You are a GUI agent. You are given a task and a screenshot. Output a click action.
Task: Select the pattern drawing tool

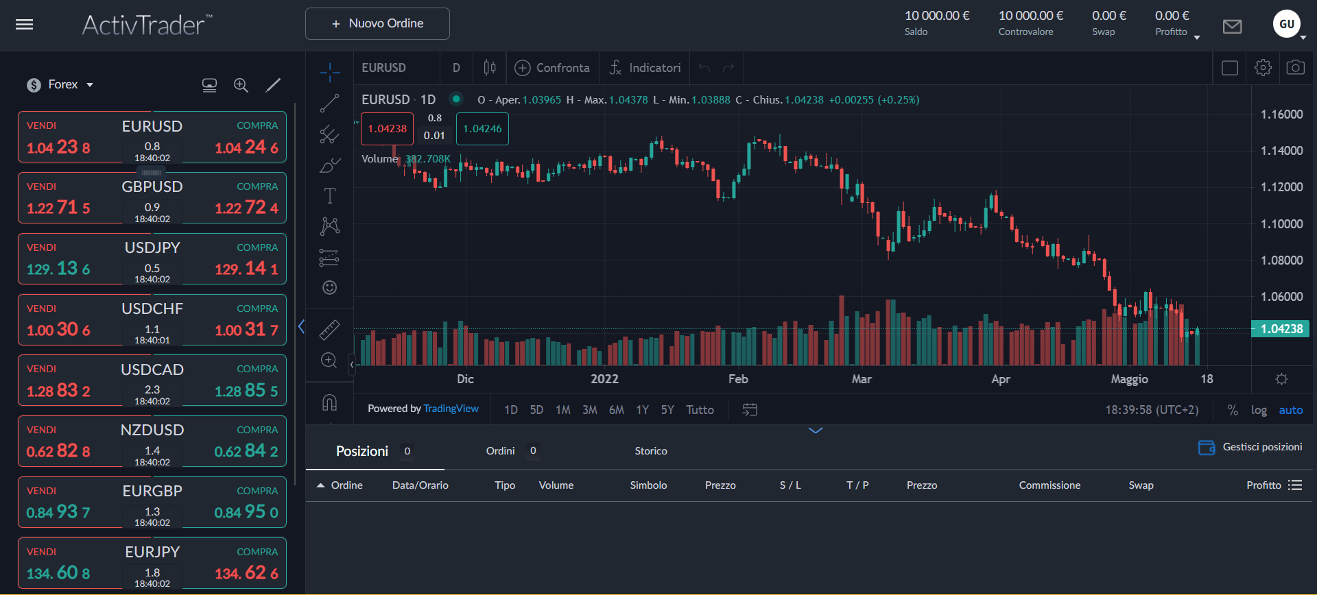tap(330, 226)
